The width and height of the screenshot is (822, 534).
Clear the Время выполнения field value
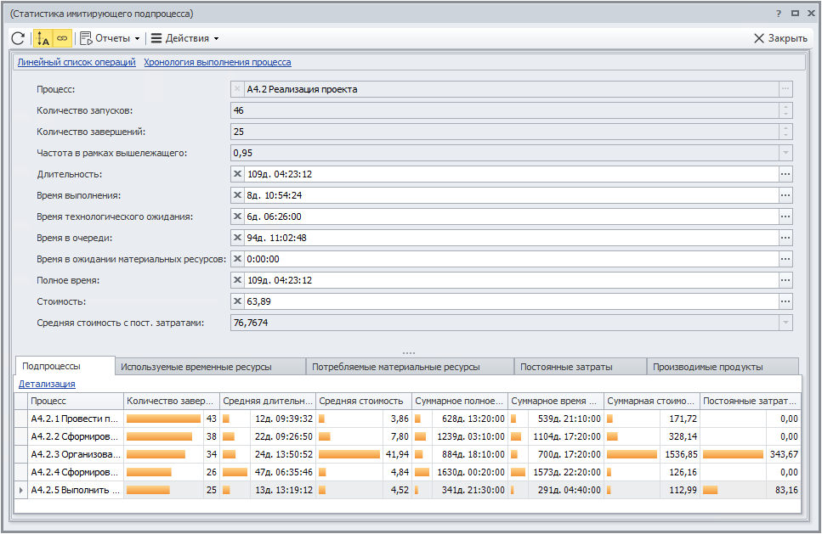(238, 195)
